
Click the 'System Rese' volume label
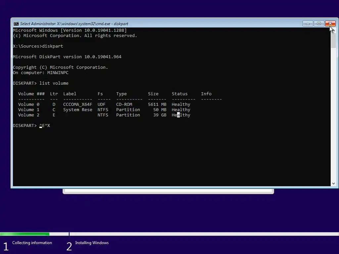pos(77,109)
